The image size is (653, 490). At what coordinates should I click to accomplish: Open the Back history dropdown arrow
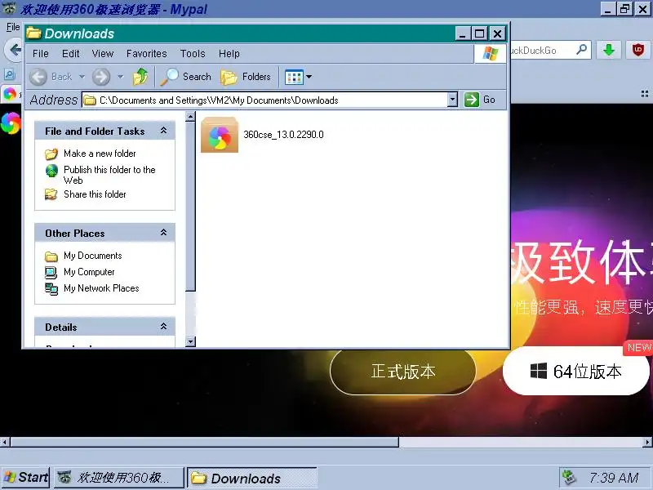point(82,77)
